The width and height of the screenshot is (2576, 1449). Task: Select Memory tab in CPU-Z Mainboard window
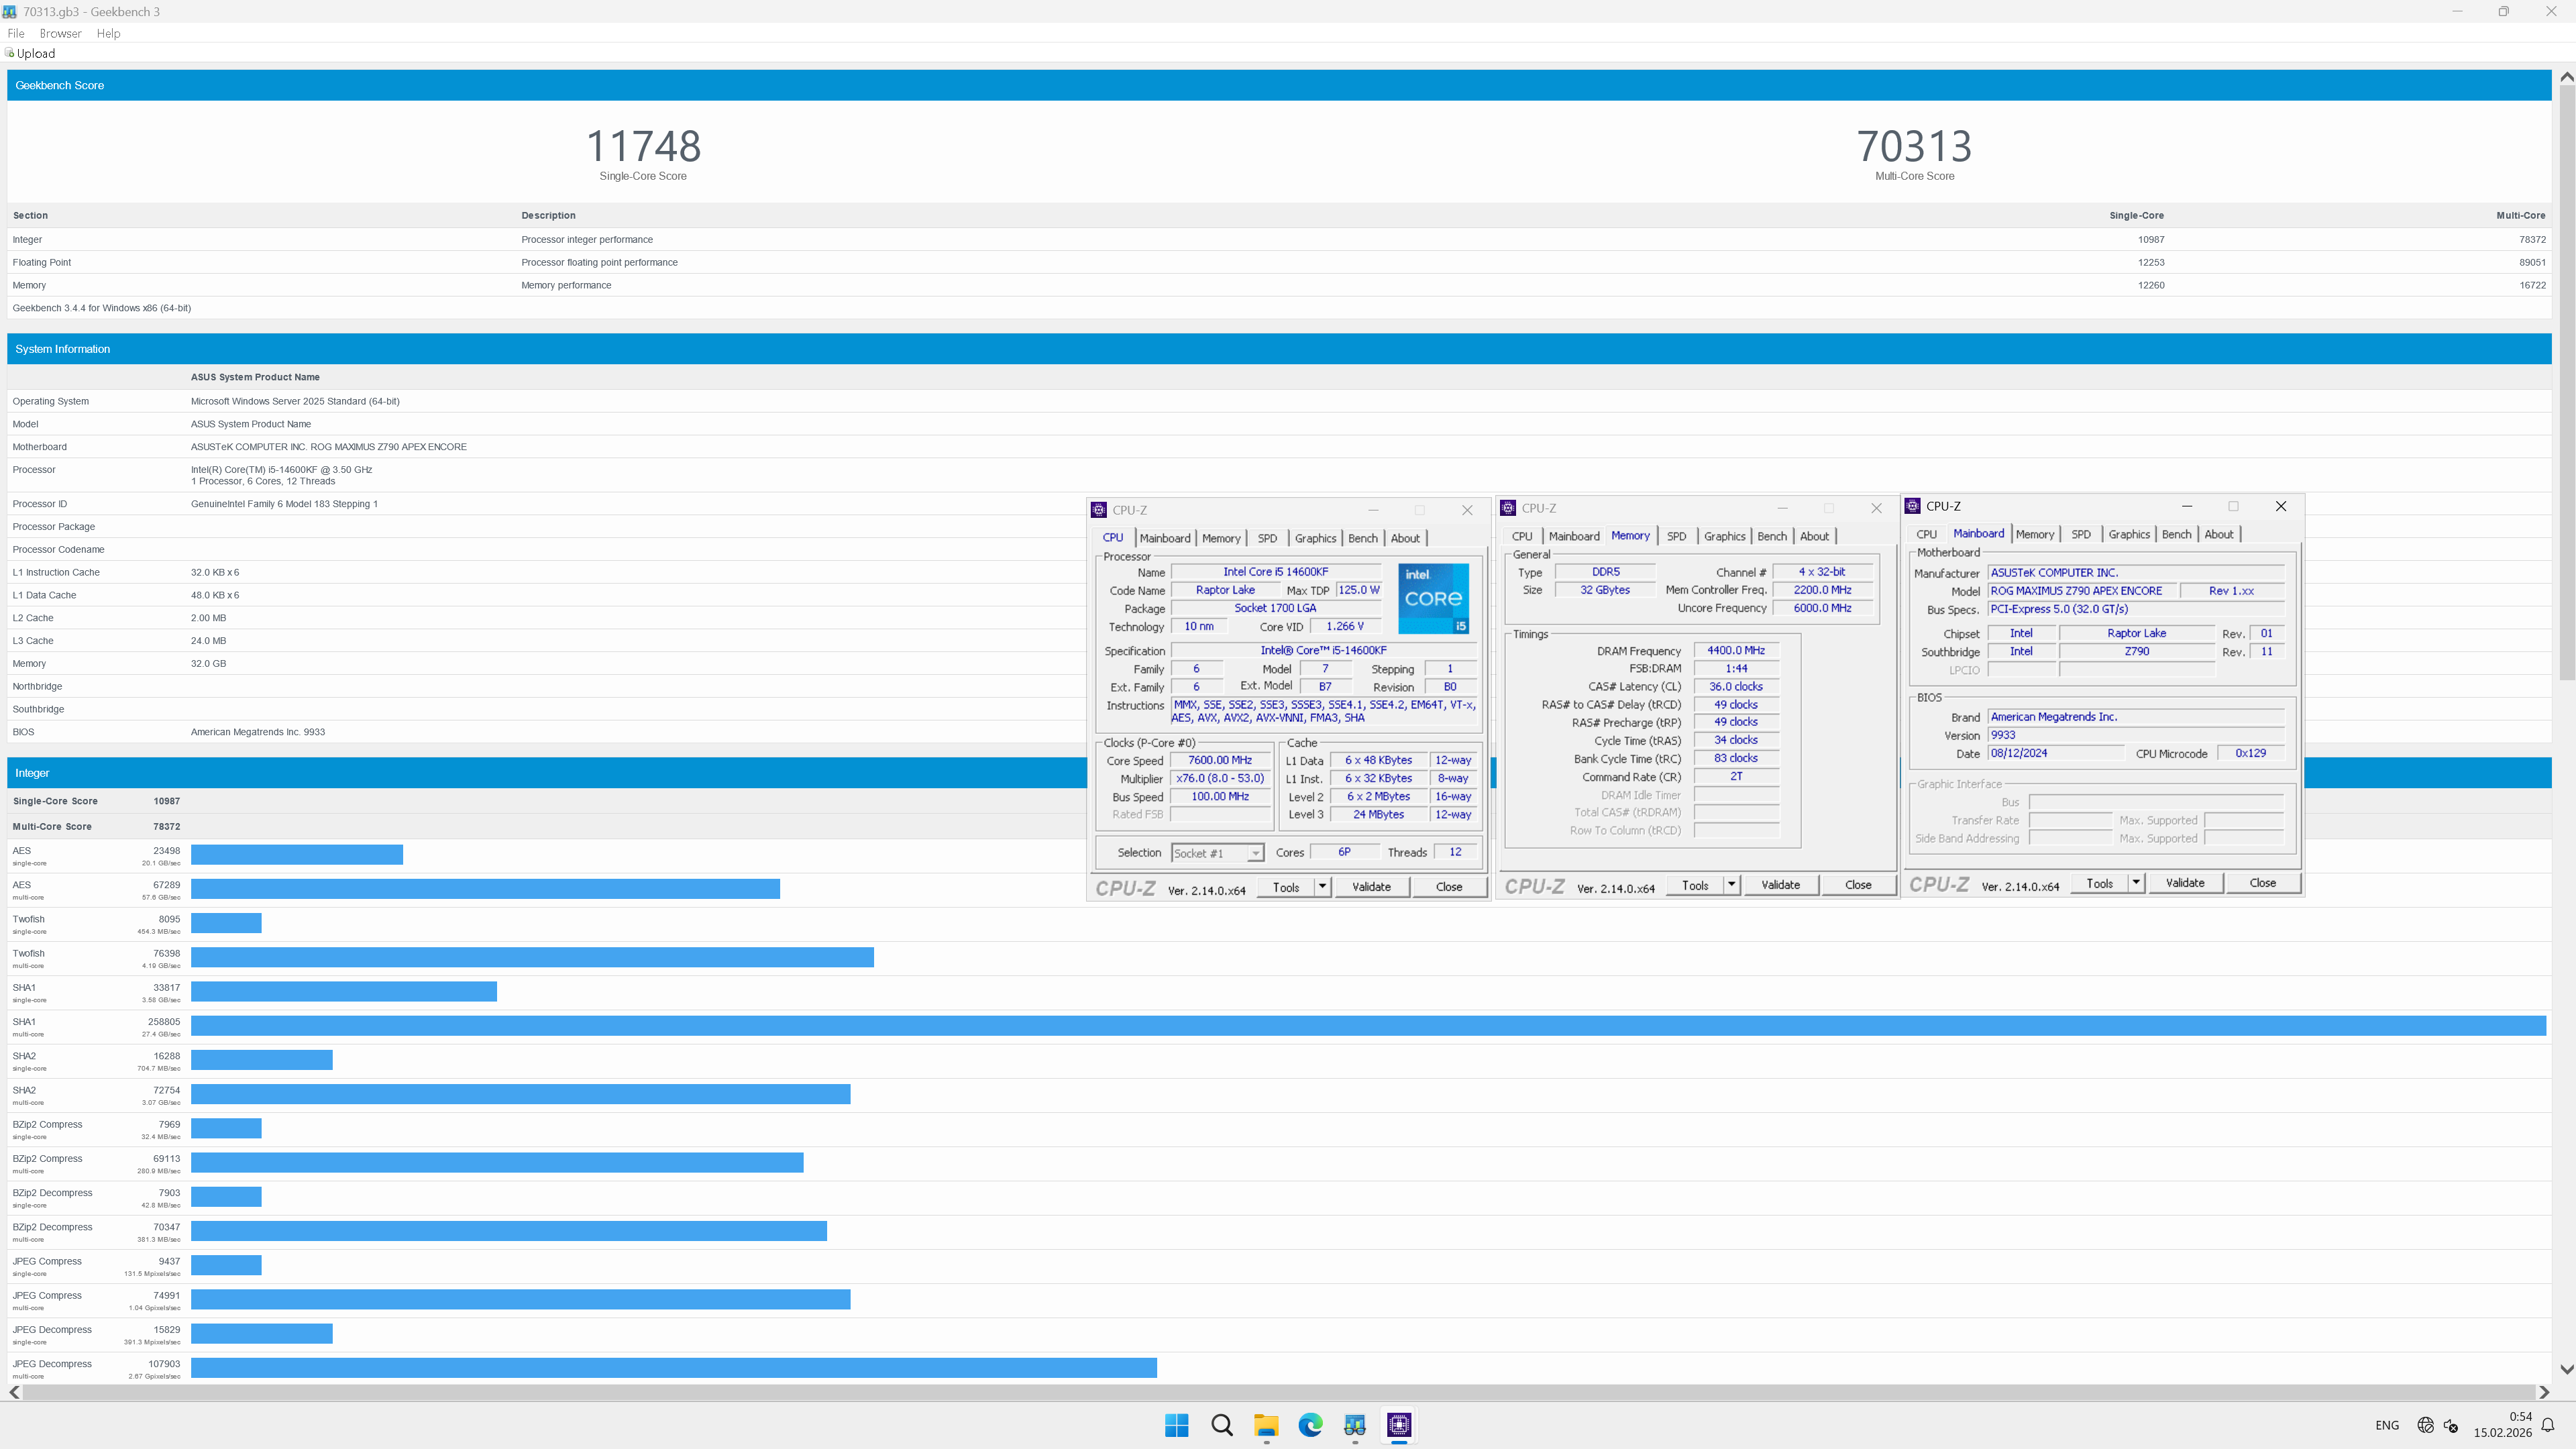[x=2035, y=534]
